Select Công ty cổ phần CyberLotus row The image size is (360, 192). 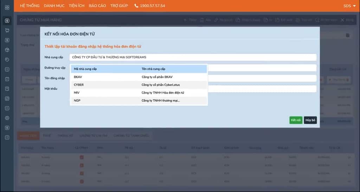click(139, 85)
